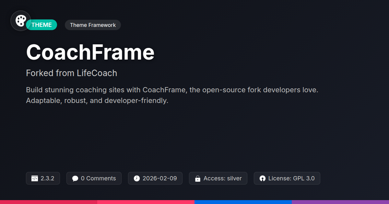This screenshot has width=389, height=204.
Task: Click the speech bubble comments icon
Action: (75, 178)
